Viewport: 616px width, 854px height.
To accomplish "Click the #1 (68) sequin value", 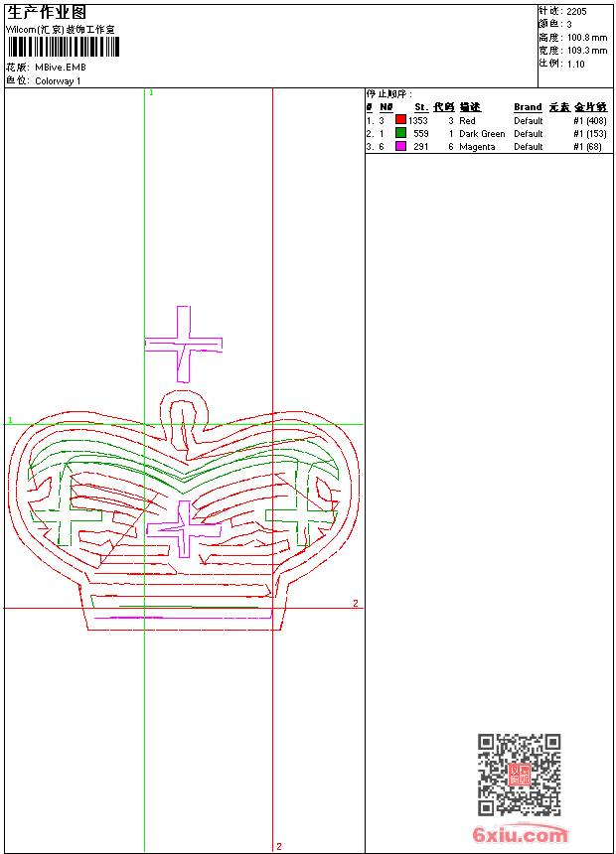I will (x=587, y=147).
